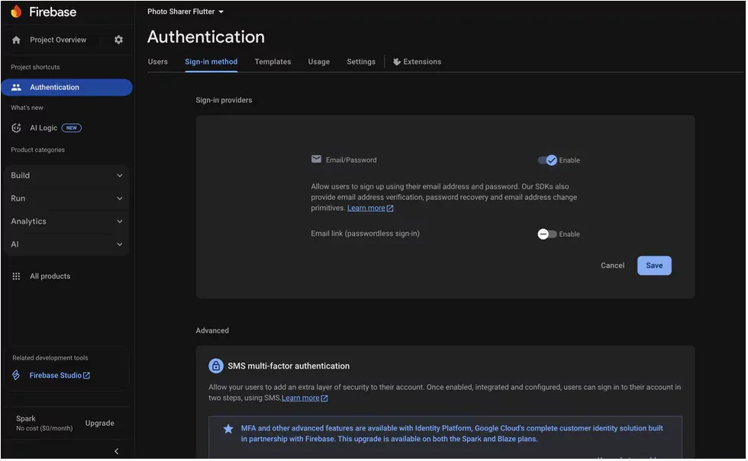Click the Firebase flame logo
The image size is (748, 461).
[x=16, y=11]
